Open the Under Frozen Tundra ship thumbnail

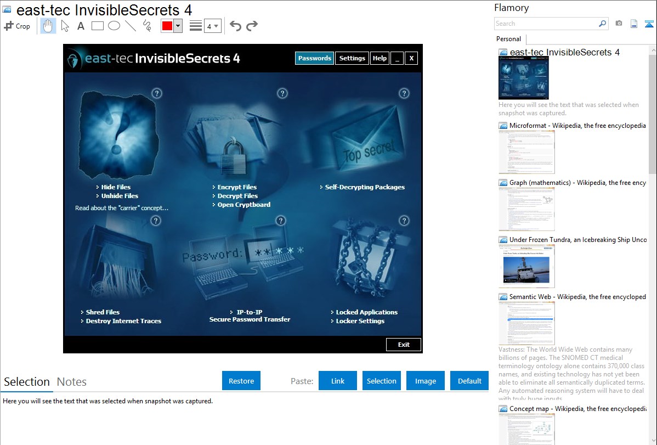[526, 266]
